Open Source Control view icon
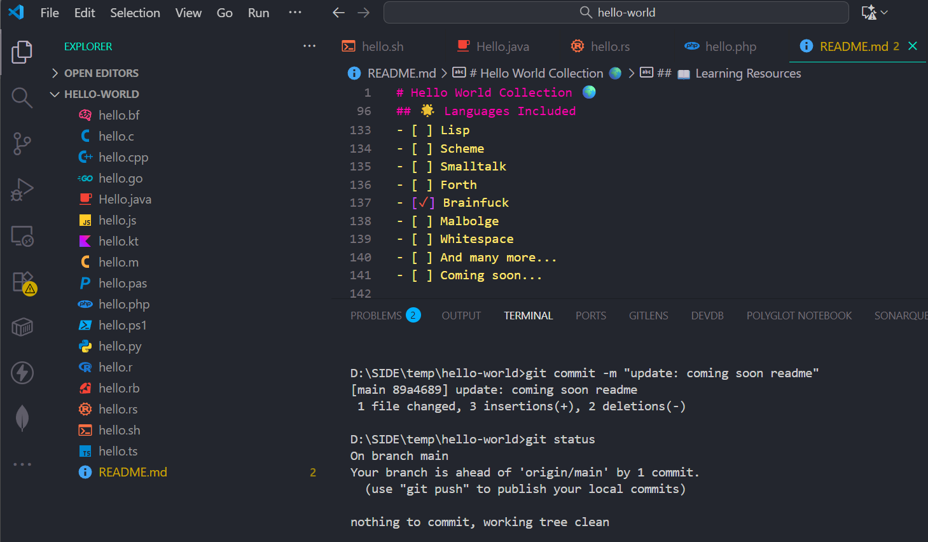The image size is (928, 542). (22, 144)
